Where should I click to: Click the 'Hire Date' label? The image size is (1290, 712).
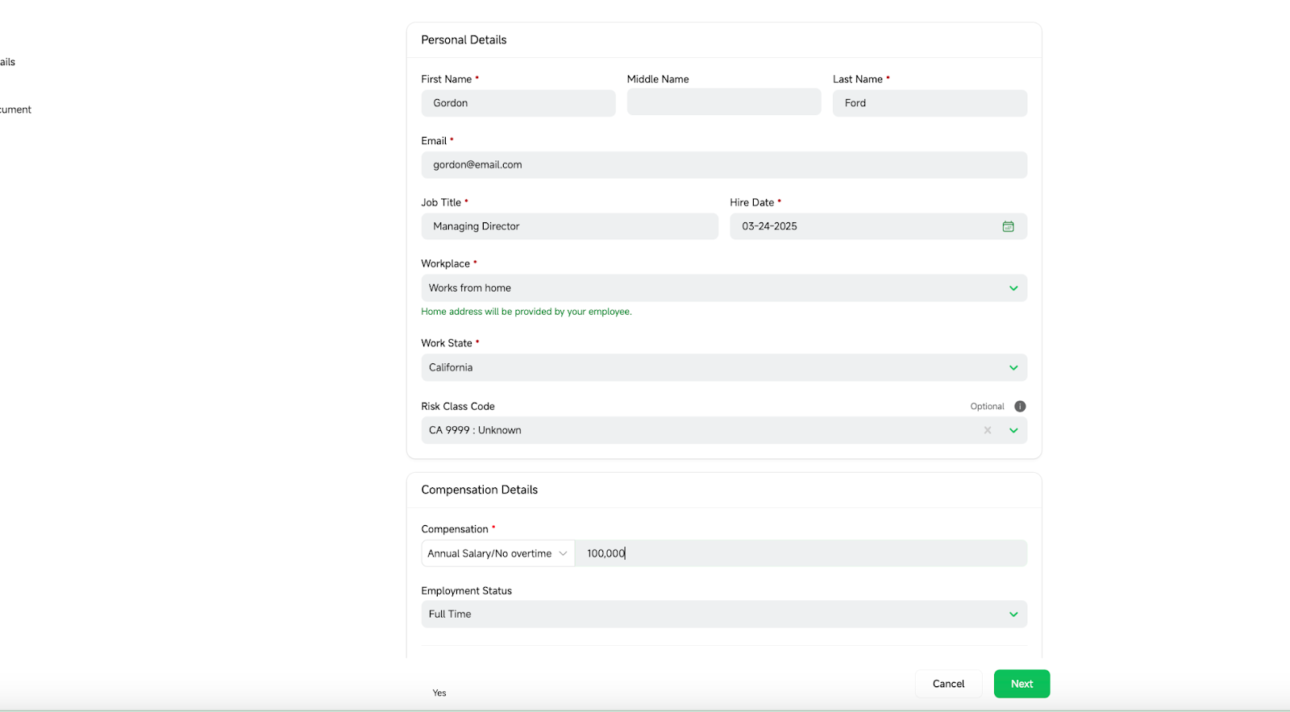coord(751,203)
